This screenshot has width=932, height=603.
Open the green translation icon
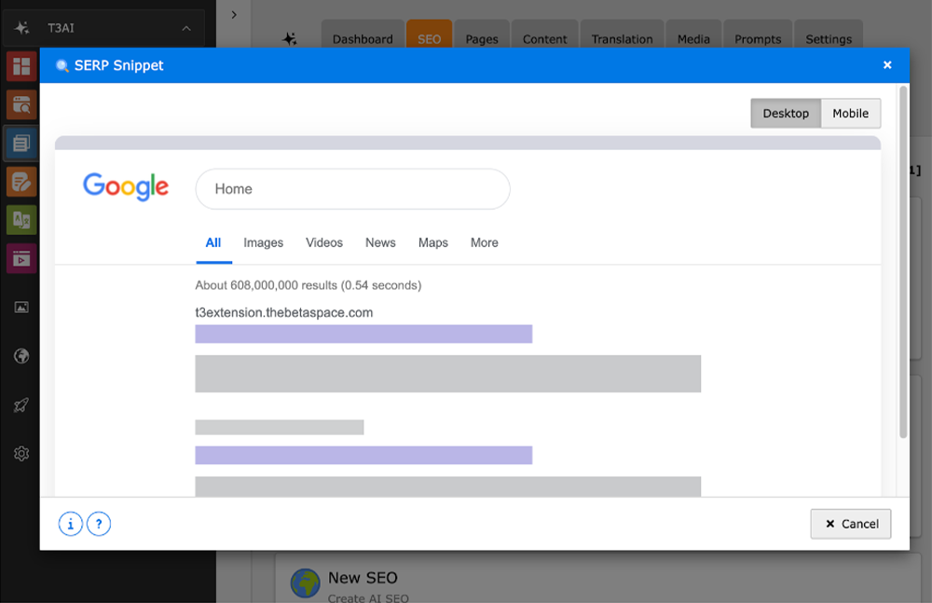(21, 220)
